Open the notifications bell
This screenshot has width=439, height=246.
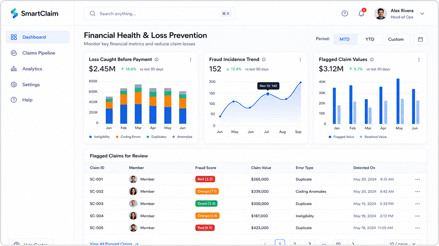click(362, 13)
